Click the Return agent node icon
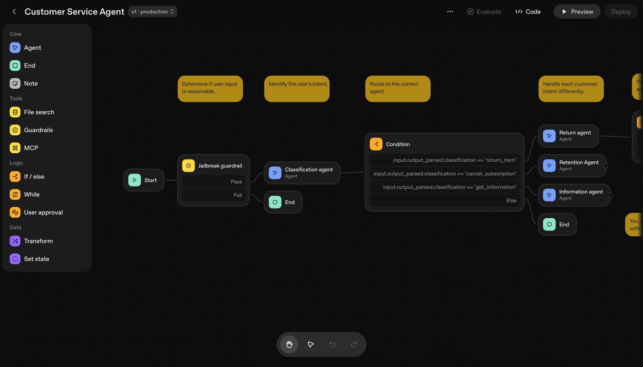 pos(549,136)
